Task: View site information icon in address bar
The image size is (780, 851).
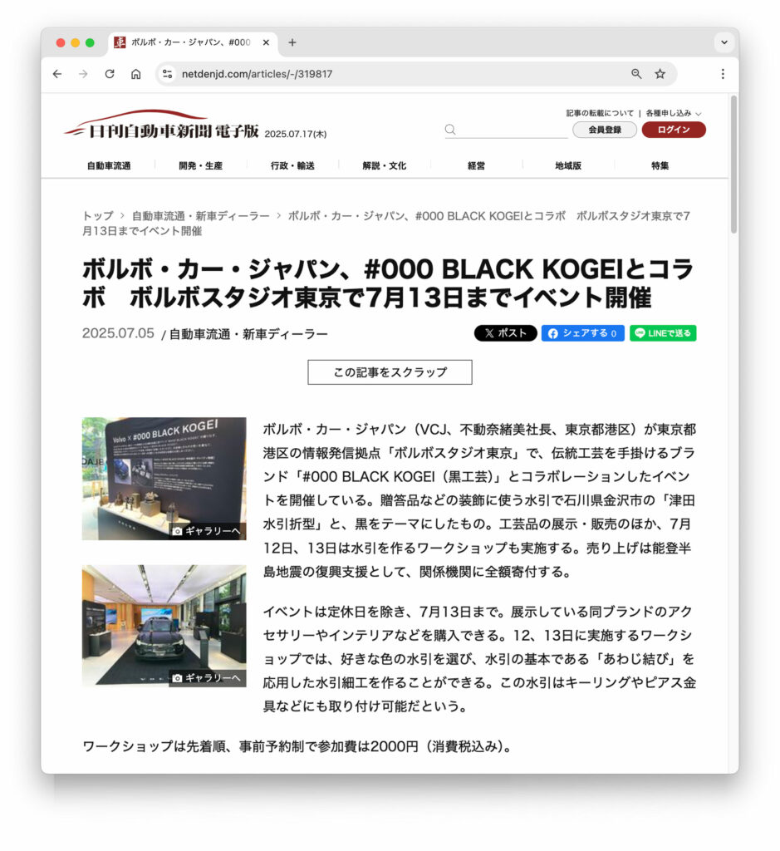Action: coord(168,74)
